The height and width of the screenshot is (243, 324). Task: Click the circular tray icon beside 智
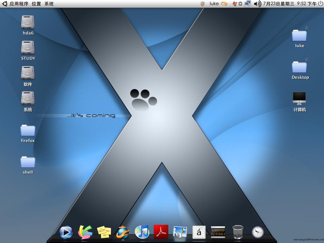tap(240, 4)
